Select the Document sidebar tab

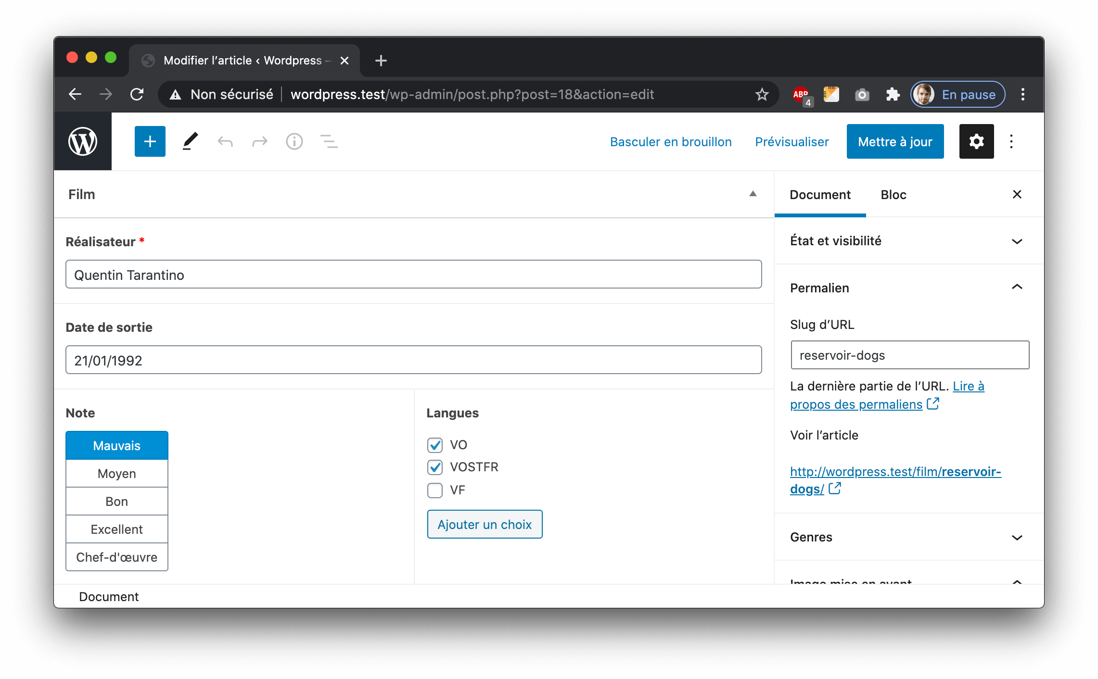tap(820, 195)
